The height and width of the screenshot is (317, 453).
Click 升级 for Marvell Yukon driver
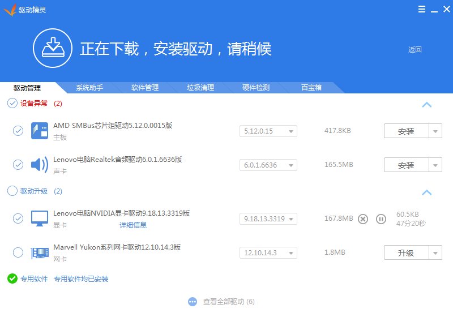coord(406,252)
